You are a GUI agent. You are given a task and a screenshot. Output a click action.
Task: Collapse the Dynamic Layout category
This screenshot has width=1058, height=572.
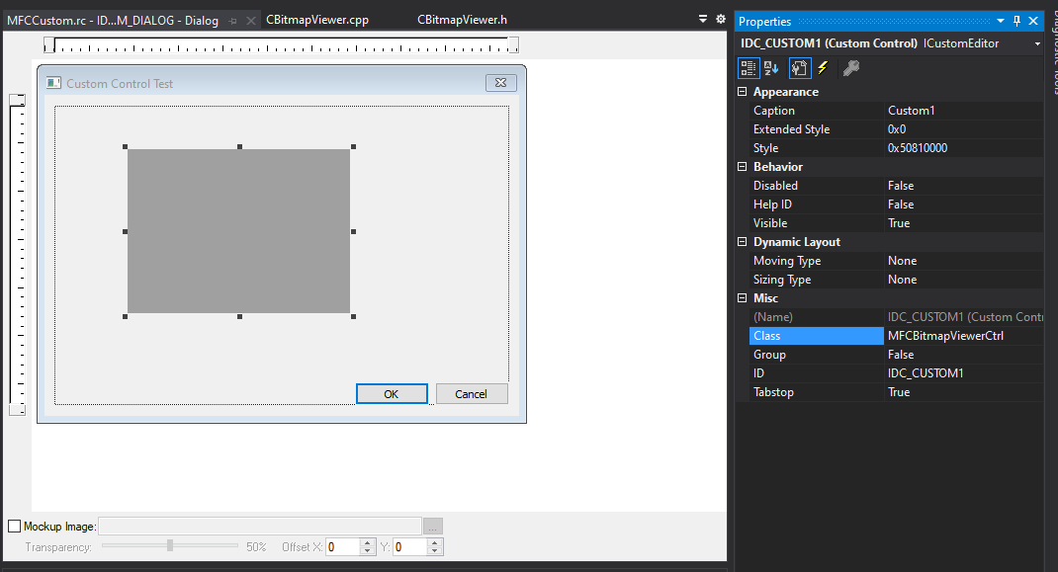(743, 241)
